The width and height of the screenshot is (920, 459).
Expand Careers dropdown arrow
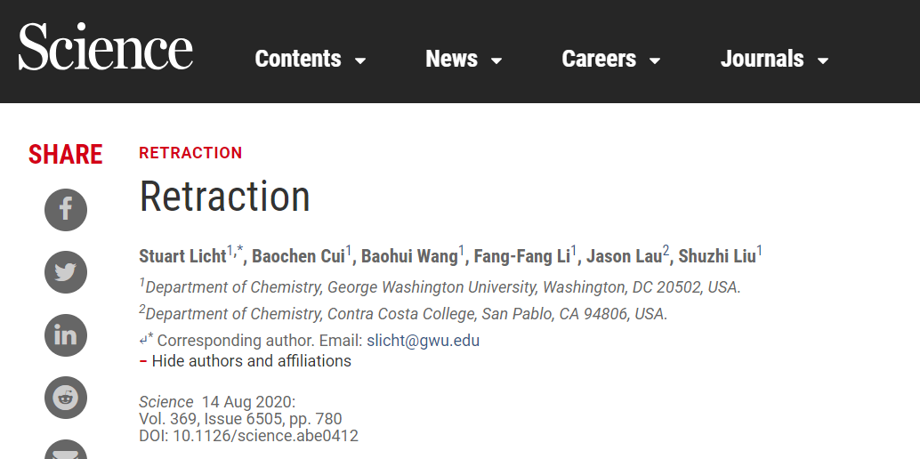click(x=656, y=60)
